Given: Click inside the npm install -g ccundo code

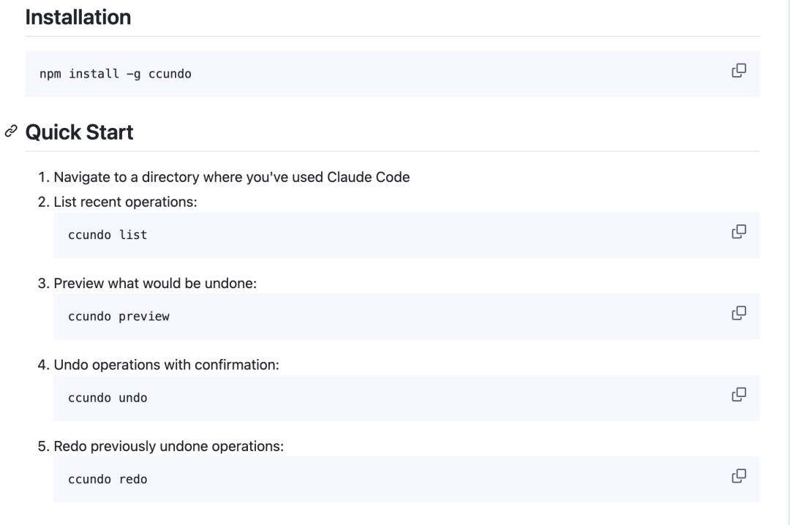Looking at the screenshot, I should tap(116, 74).
